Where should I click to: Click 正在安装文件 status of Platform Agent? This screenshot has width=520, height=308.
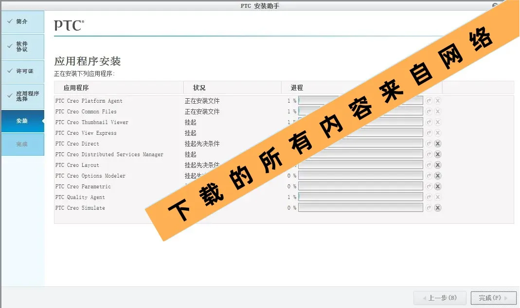tap(202, 101)
